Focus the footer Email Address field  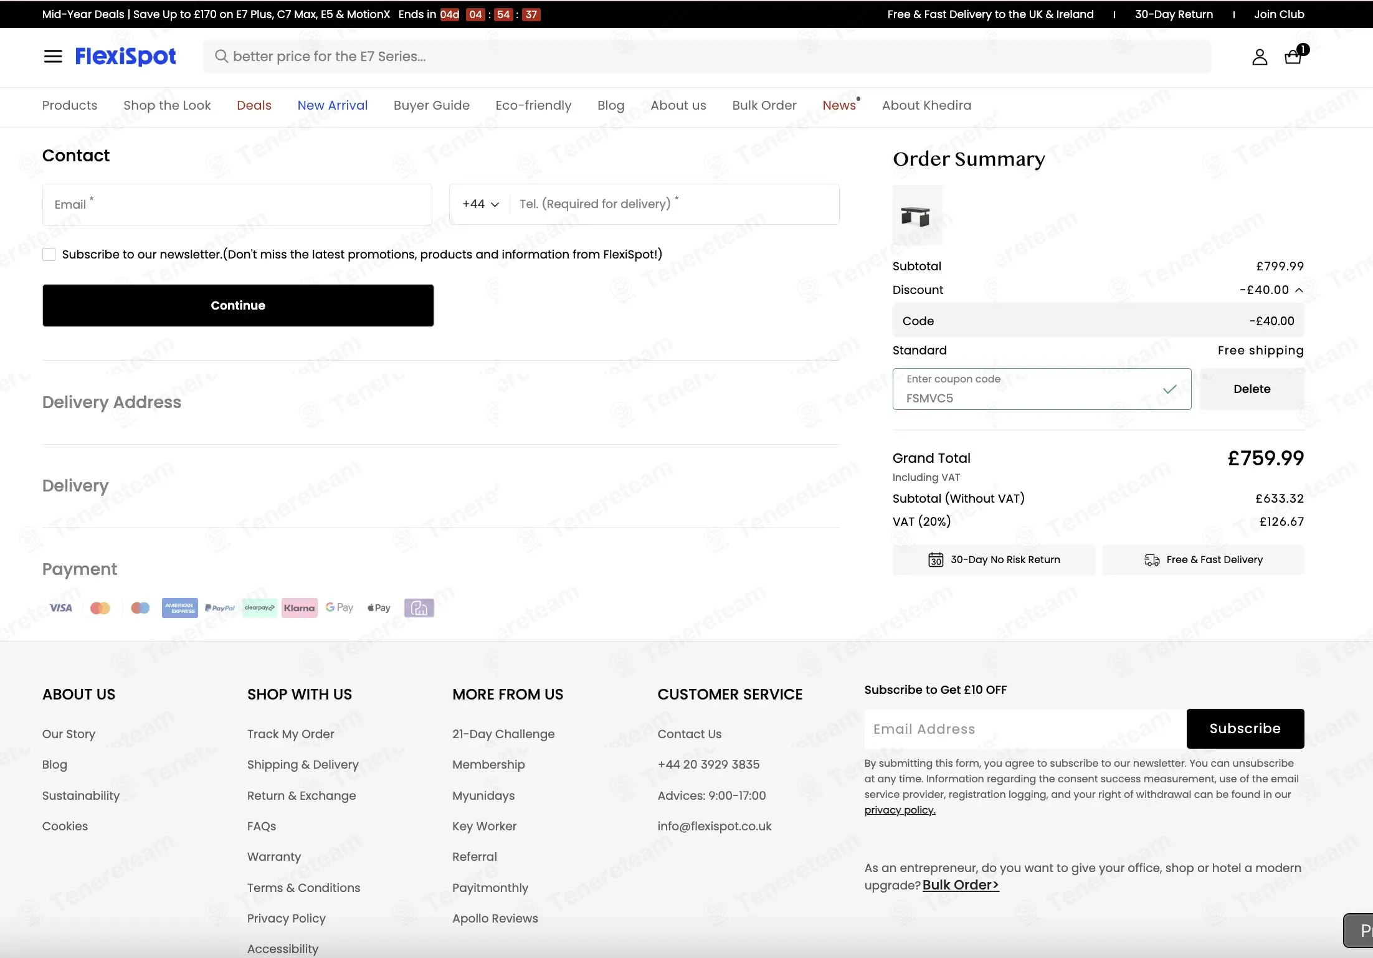click(1025, 729)
